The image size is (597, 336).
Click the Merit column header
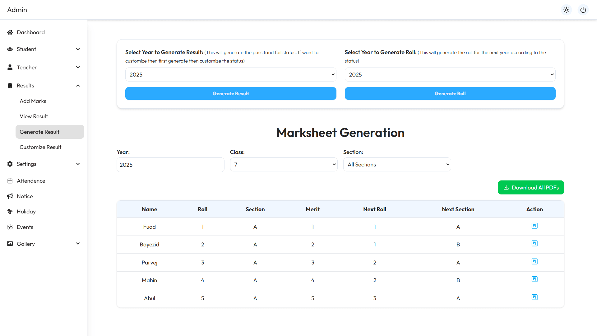pyautogui.click(x=313, y=209)
